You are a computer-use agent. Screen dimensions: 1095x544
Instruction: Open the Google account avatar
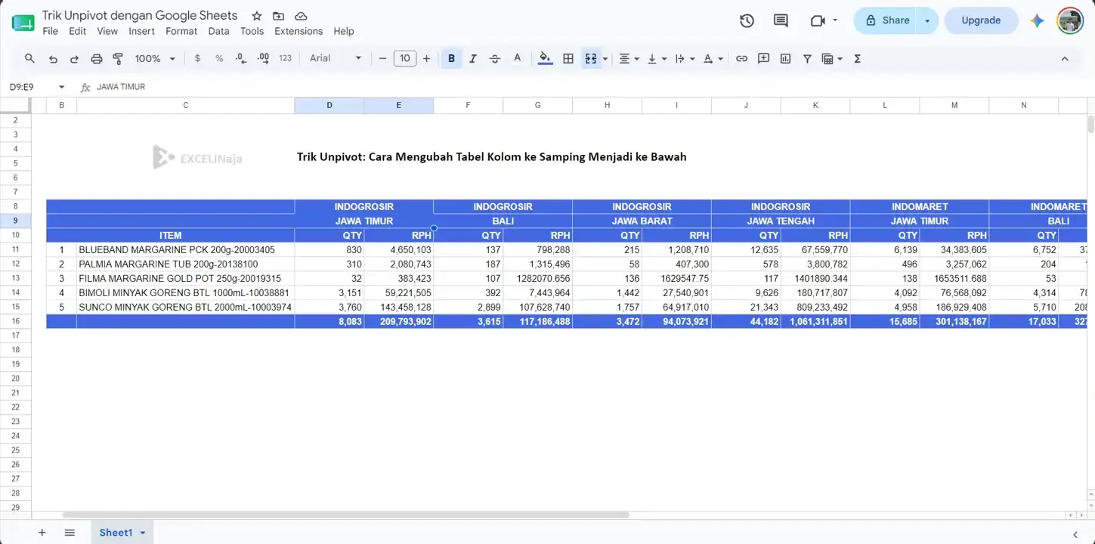tap(1069, 20)
